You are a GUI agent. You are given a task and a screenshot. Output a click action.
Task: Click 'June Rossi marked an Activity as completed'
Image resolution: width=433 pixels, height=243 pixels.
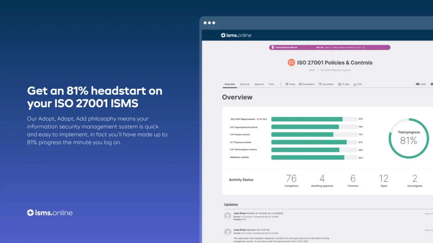coord(258,213)
